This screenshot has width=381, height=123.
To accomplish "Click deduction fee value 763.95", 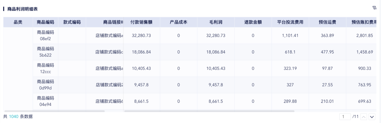I will tap(364, 85).
